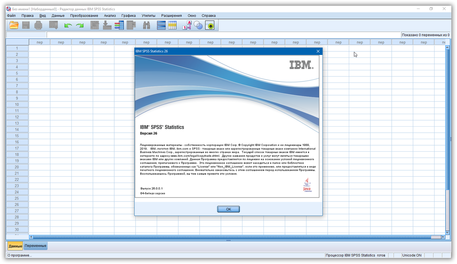Image resolution: width=457 pixels, height=264 pixels.
Task: Open the Файл menu
Action: point(11,16)
